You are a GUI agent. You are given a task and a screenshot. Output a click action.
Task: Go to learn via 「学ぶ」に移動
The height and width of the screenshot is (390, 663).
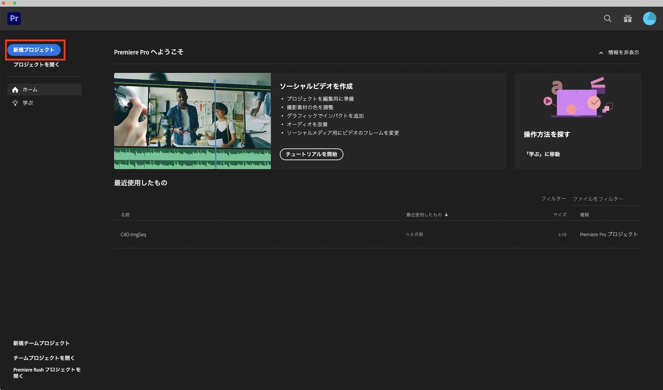coord(543,154)
